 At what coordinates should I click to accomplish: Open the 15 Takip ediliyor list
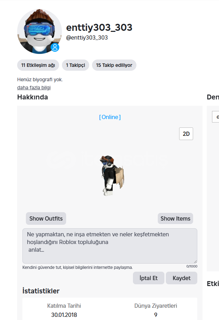point(114,65)
